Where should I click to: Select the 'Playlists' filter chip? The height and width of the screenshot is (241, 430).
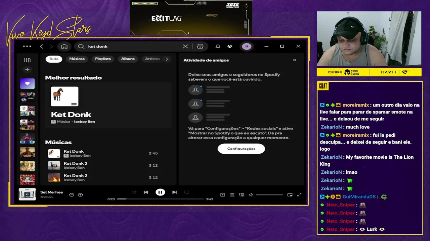tap(103, 59)
